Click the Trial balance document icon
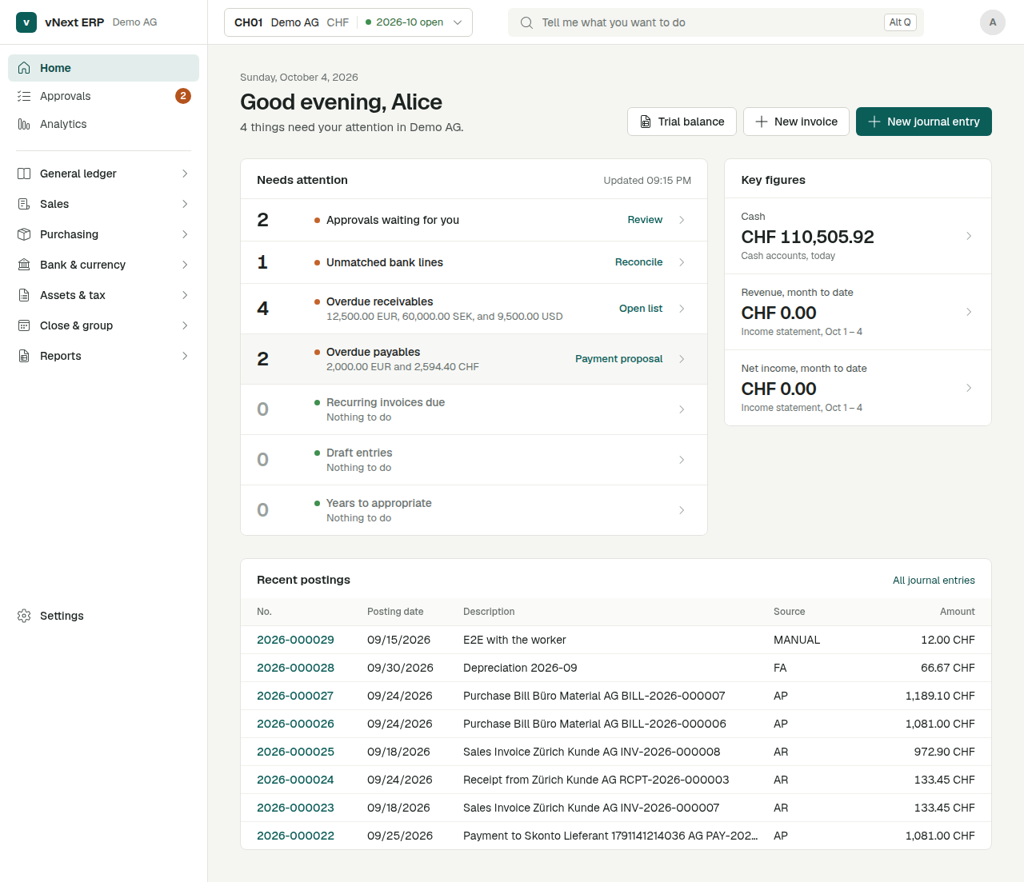 (646, 122)
